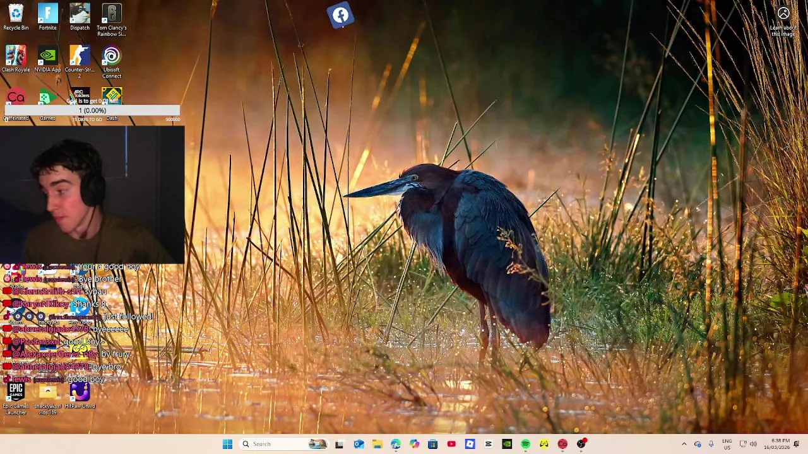This screenshot has width=808, height=454.
Task: Open the notification bell in system tray
Action: click(797, 444)
